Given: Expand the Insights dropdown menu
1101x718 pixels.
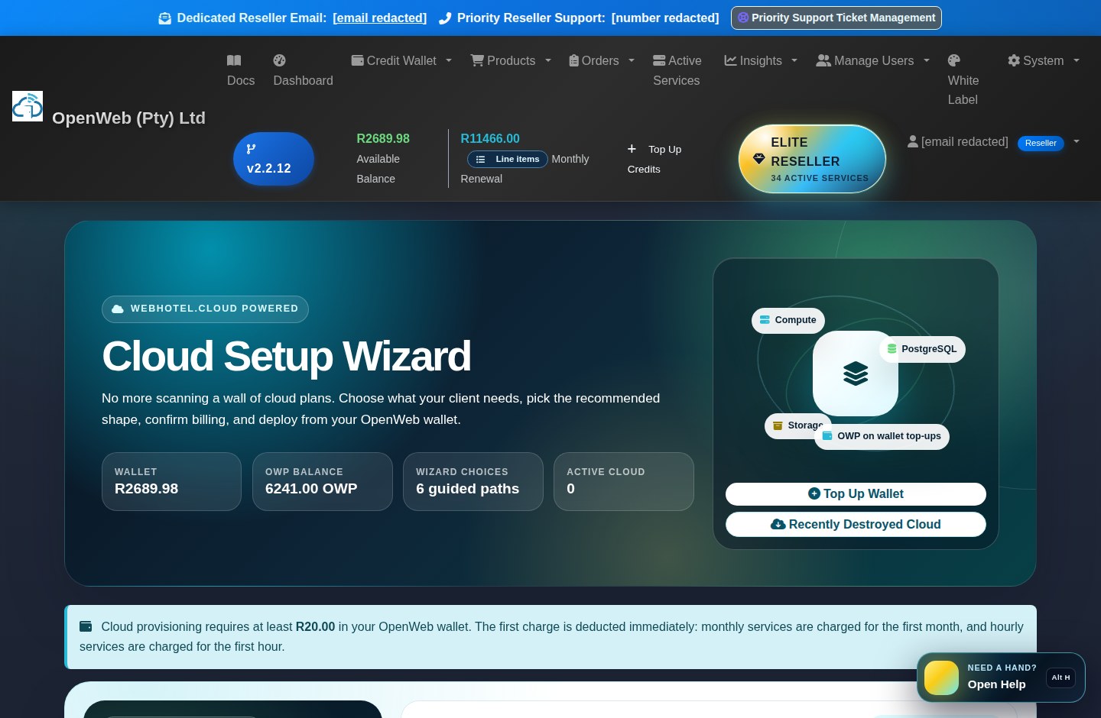Looking at the screenshot, I should pyautogui.click(x=794, y=60).
